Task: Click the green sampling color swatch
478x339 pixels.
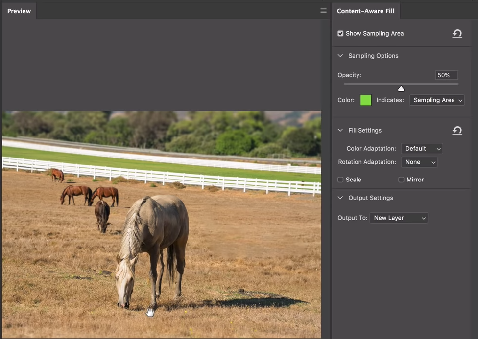Action: [366, 100]
